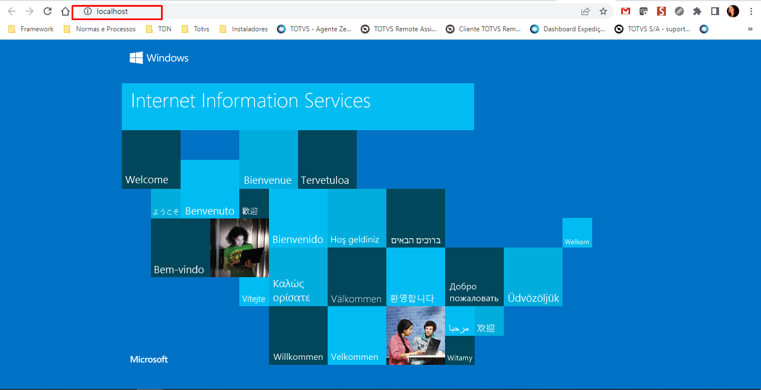Share this page using the share icon
Image resolution: width=761 pixels, height=390 pixels.
[585, 11]
